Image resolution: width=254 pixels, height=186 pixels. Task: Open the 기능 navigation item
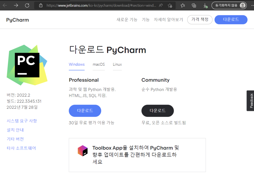pyautogui.click(x=145, y=20)
